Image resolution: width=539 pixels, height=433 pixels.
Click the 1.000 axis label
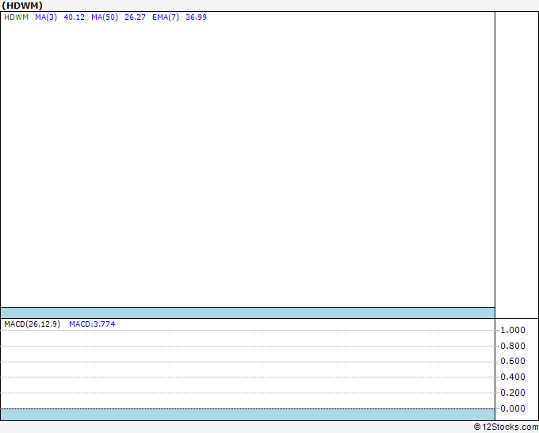(513, 330)
